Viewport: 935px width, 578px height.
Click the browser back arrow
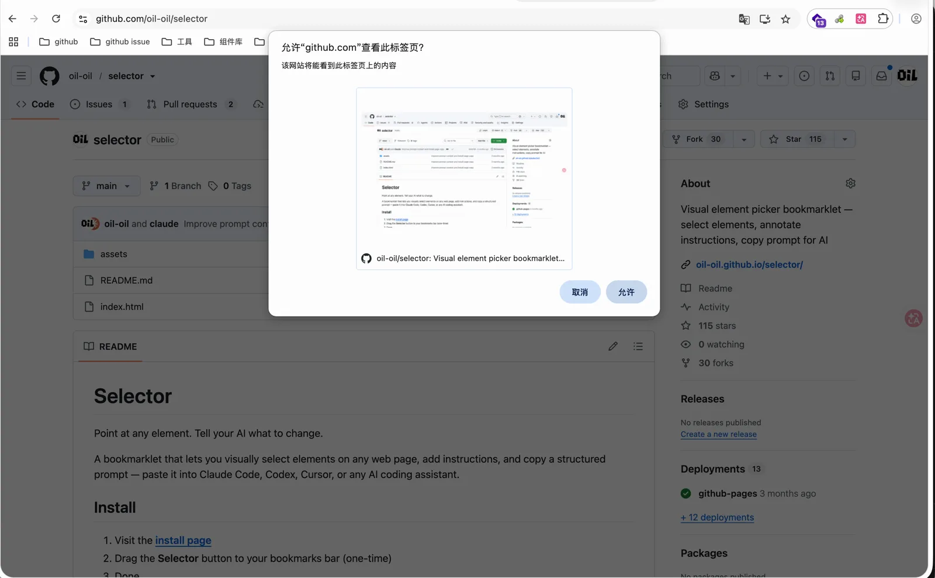click(12, 19)
